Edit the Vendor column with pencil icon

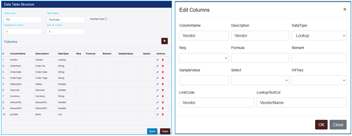(158, 60)
